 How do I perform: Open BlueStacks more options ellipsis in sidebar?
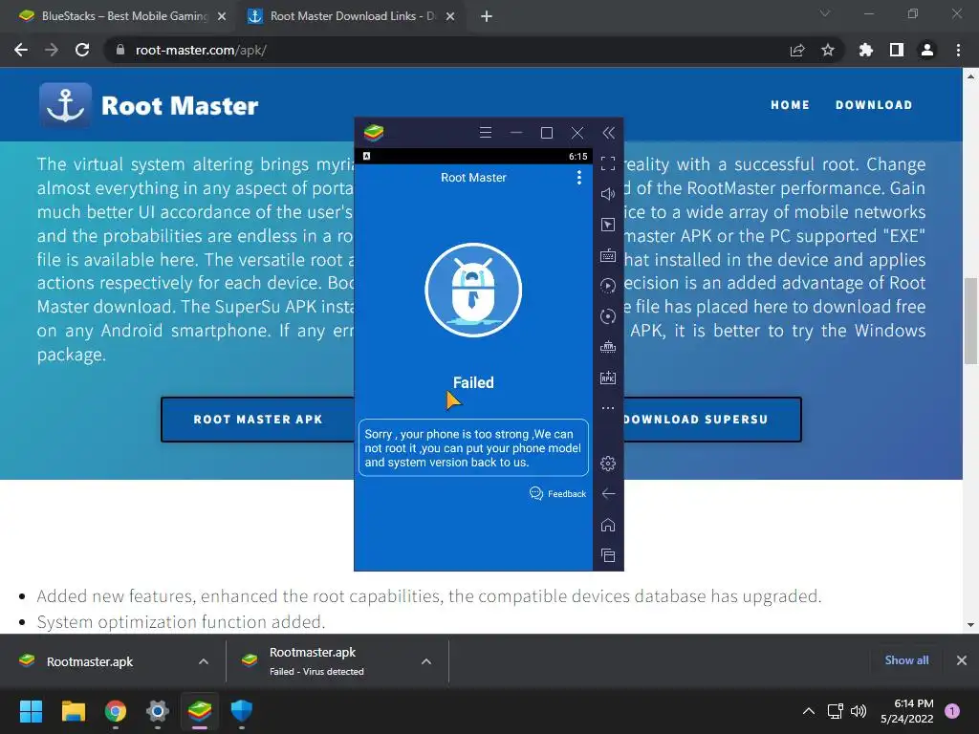pyautogui.click(x=607, y=408)
